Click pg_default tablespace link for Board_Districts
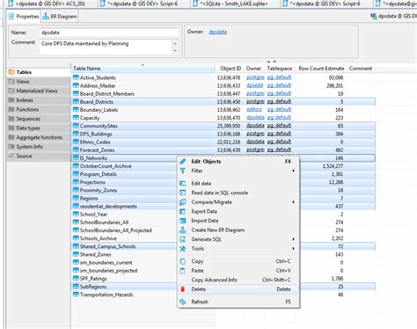The image size is (417, 329). point(279,101)
